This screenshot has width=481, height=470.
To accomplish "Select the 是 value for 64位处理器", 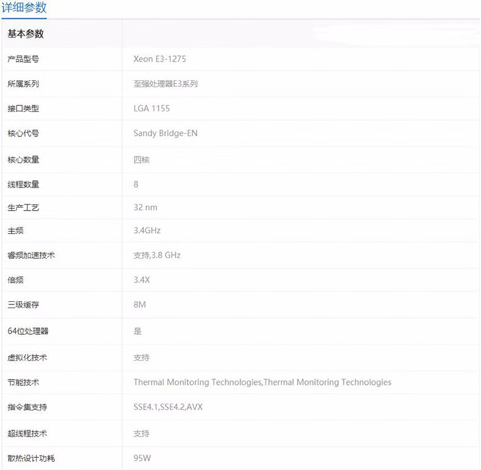I will click(x=138, y=331).
